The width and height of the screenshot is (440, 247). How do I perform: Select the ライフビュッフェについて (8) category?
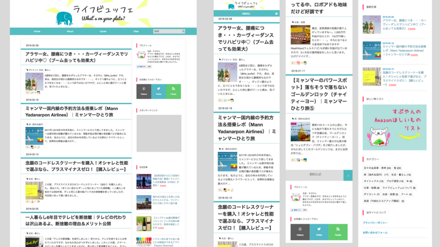tap(399, 188)
